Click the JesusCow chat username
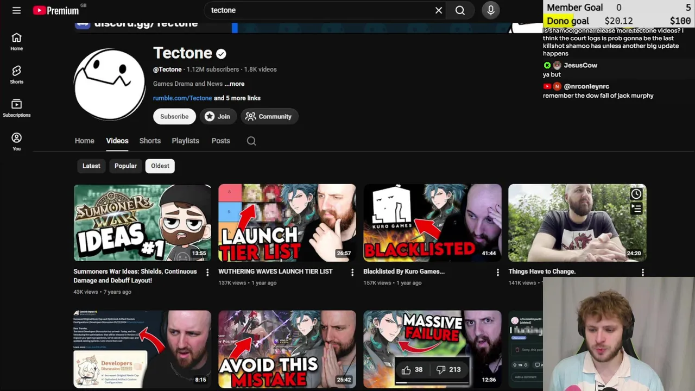 [580, 65]
